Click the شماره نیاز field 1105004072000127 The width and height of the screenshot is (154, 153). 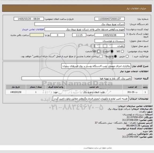(x=110, y=19)
